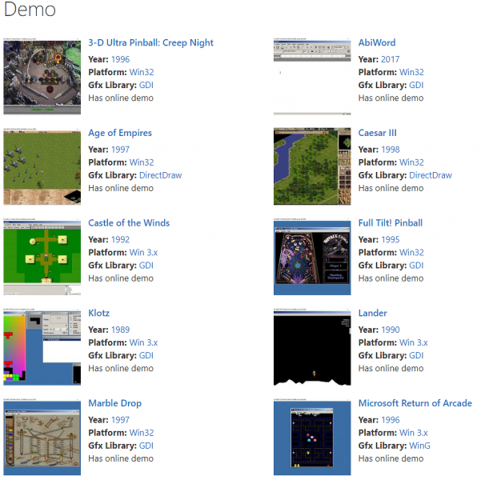The height and width of the screenshot is (480, 481).
Task: Open the Lander game thumbnail
Action: 312,346
